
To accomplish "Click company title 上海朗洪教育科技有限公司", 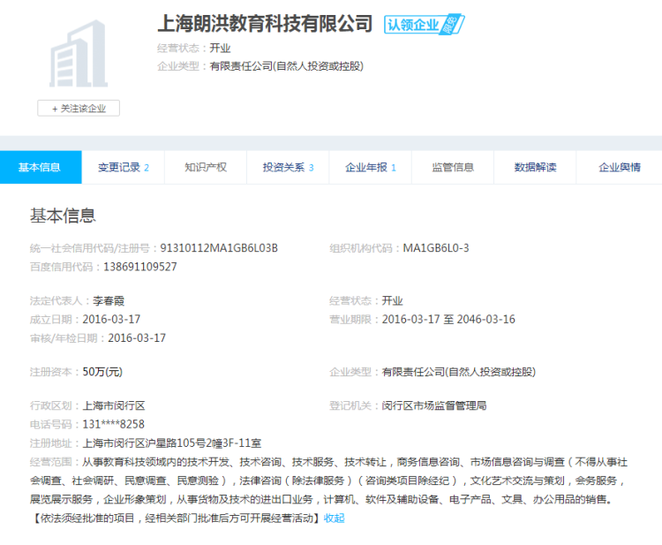I will (x=265, y=23).
